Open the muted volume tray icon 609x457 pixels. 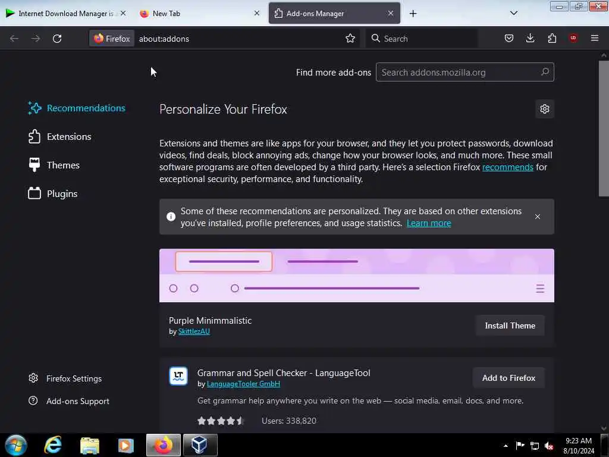(x=549, y=446)
